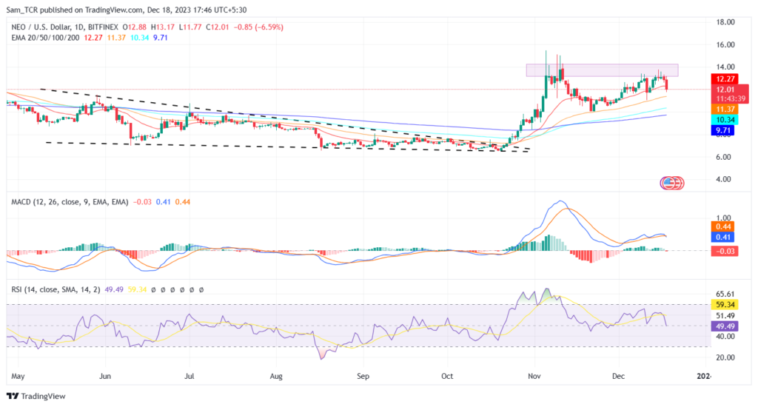Click the May label on the time axis
Image resolution: width=758 pixels, height=407 pixels.
[18, 376]
